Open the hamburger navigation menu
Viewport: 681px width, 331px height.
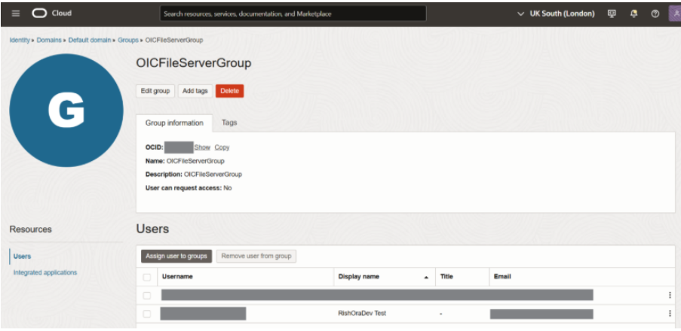coord(16,14)
